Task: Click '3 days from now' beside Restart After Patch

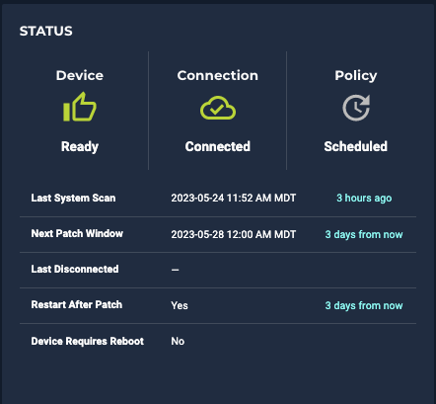Action: pos(364,305)
